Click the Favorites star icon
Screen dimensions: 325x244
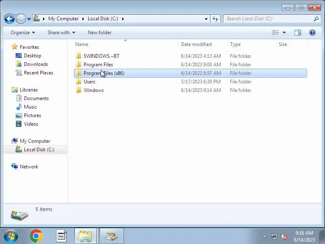pyautogui.click(x=15, y=47)
